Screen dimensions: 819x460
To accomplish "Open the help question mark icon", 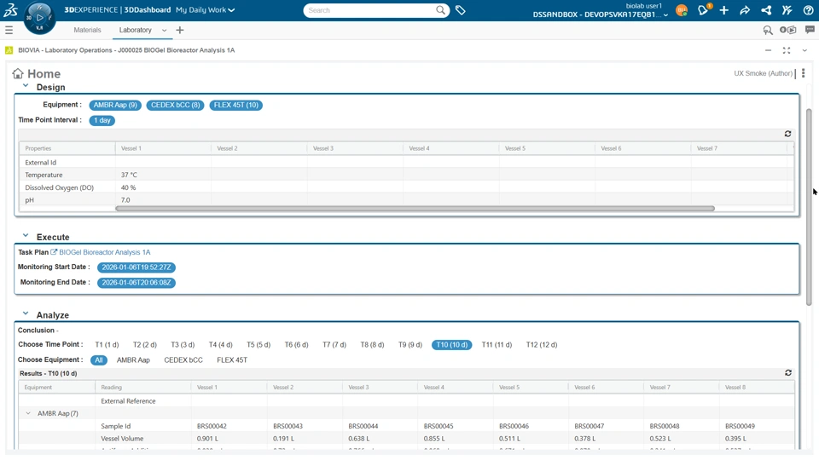I will click(808, 10).
